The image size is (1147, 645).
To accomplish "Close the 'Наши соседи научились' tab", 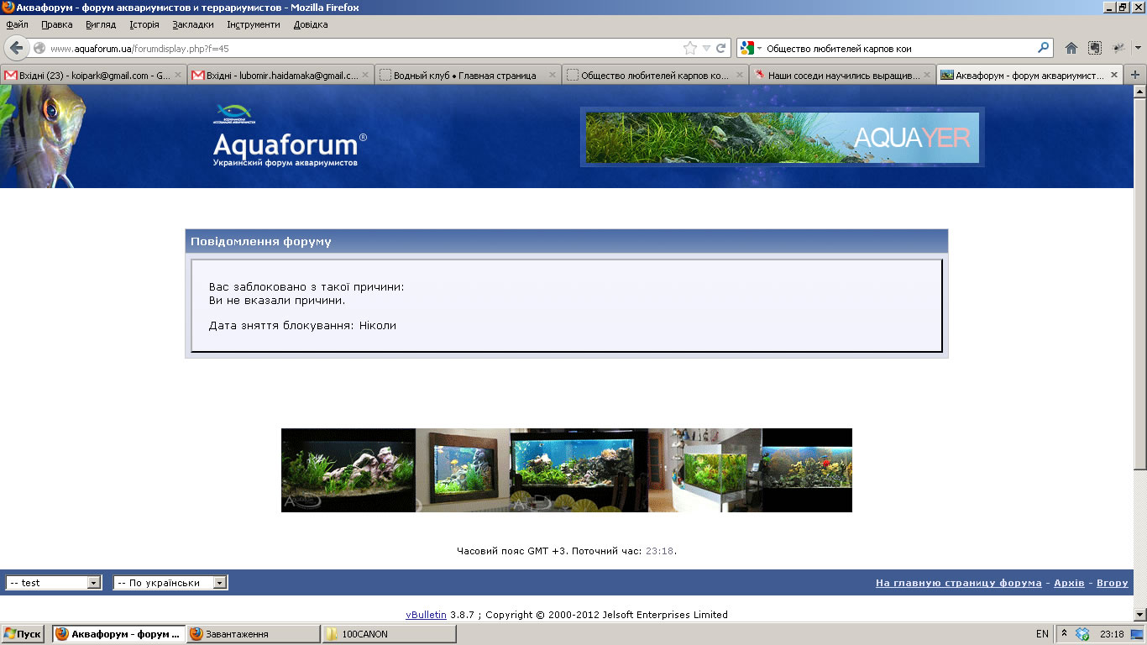I will [926, 75].
